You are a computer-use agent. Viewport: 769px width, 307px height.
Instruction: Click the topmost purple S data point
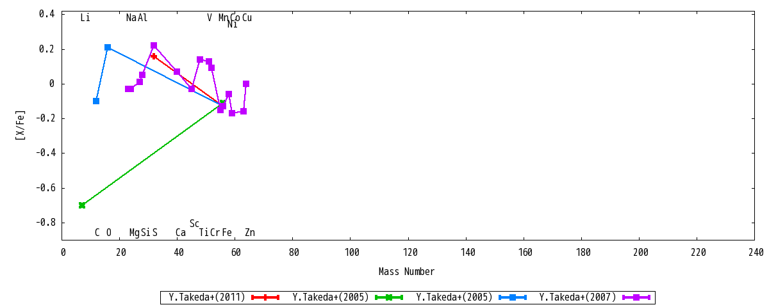pyautogui.click(x=154, y=45)
